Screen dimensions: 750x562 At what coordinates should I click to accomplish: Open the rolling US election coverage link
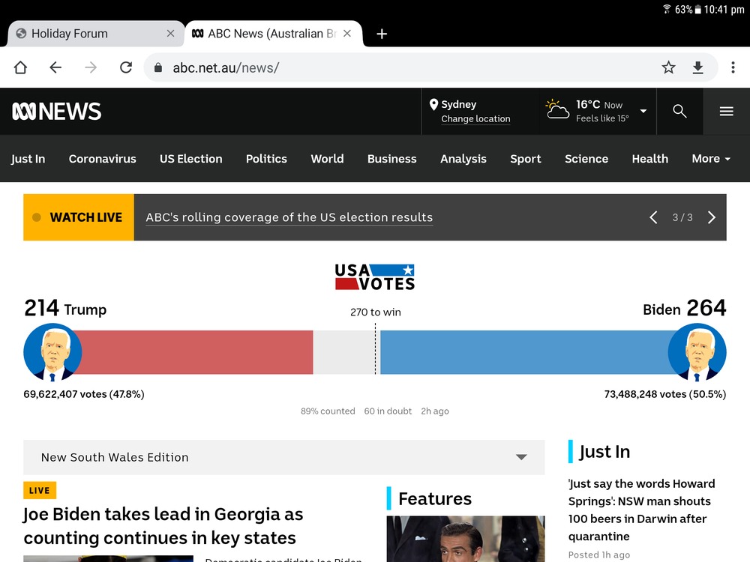click(x=289, y=217)
